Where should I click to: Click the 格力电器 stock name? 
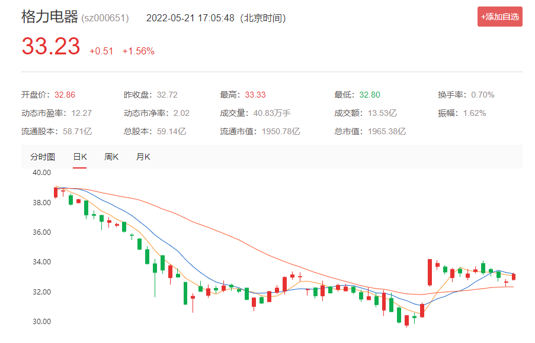[49, 17]
